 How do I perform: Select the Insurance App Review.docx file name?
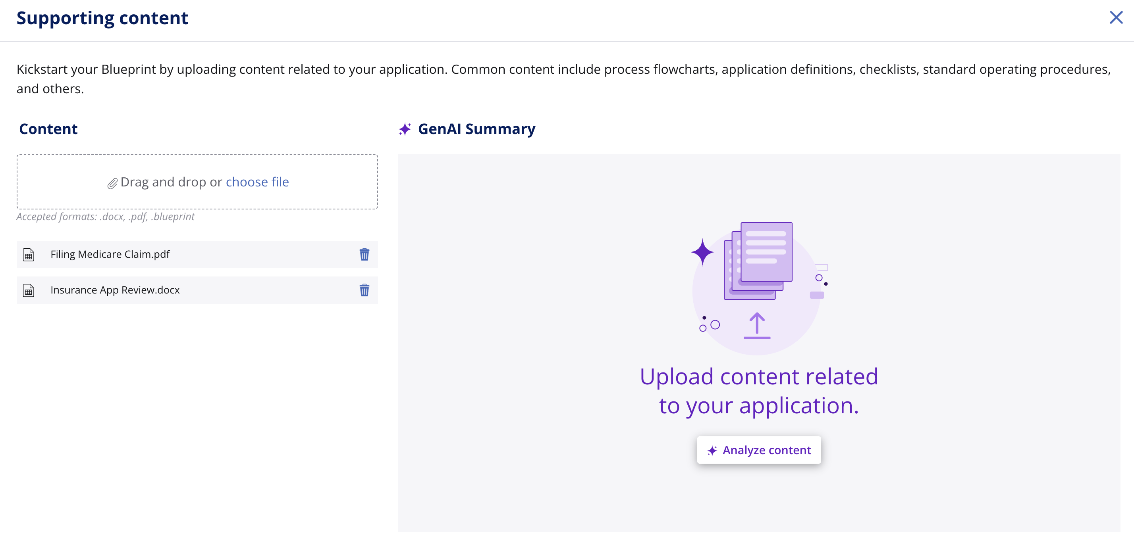pyautogui.click(x=115, y=290)
